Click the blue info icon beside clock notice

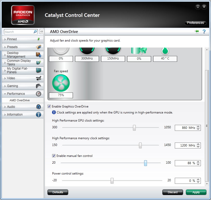click(54, 112)
